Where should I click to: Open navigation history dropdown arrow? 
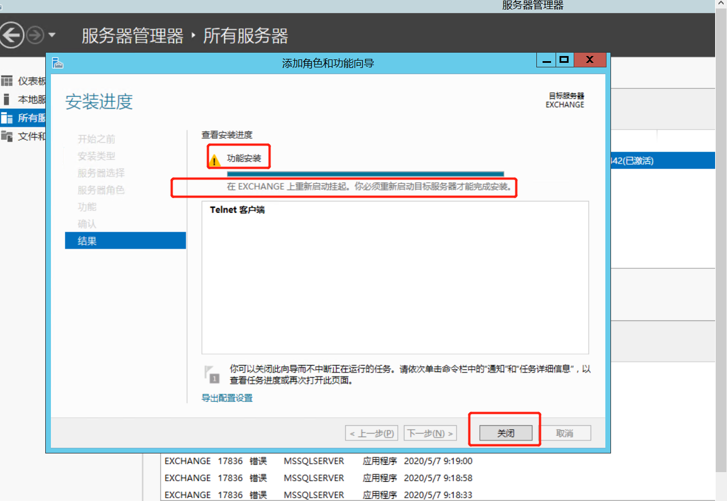pyautogui.click(x=52, y=35)
